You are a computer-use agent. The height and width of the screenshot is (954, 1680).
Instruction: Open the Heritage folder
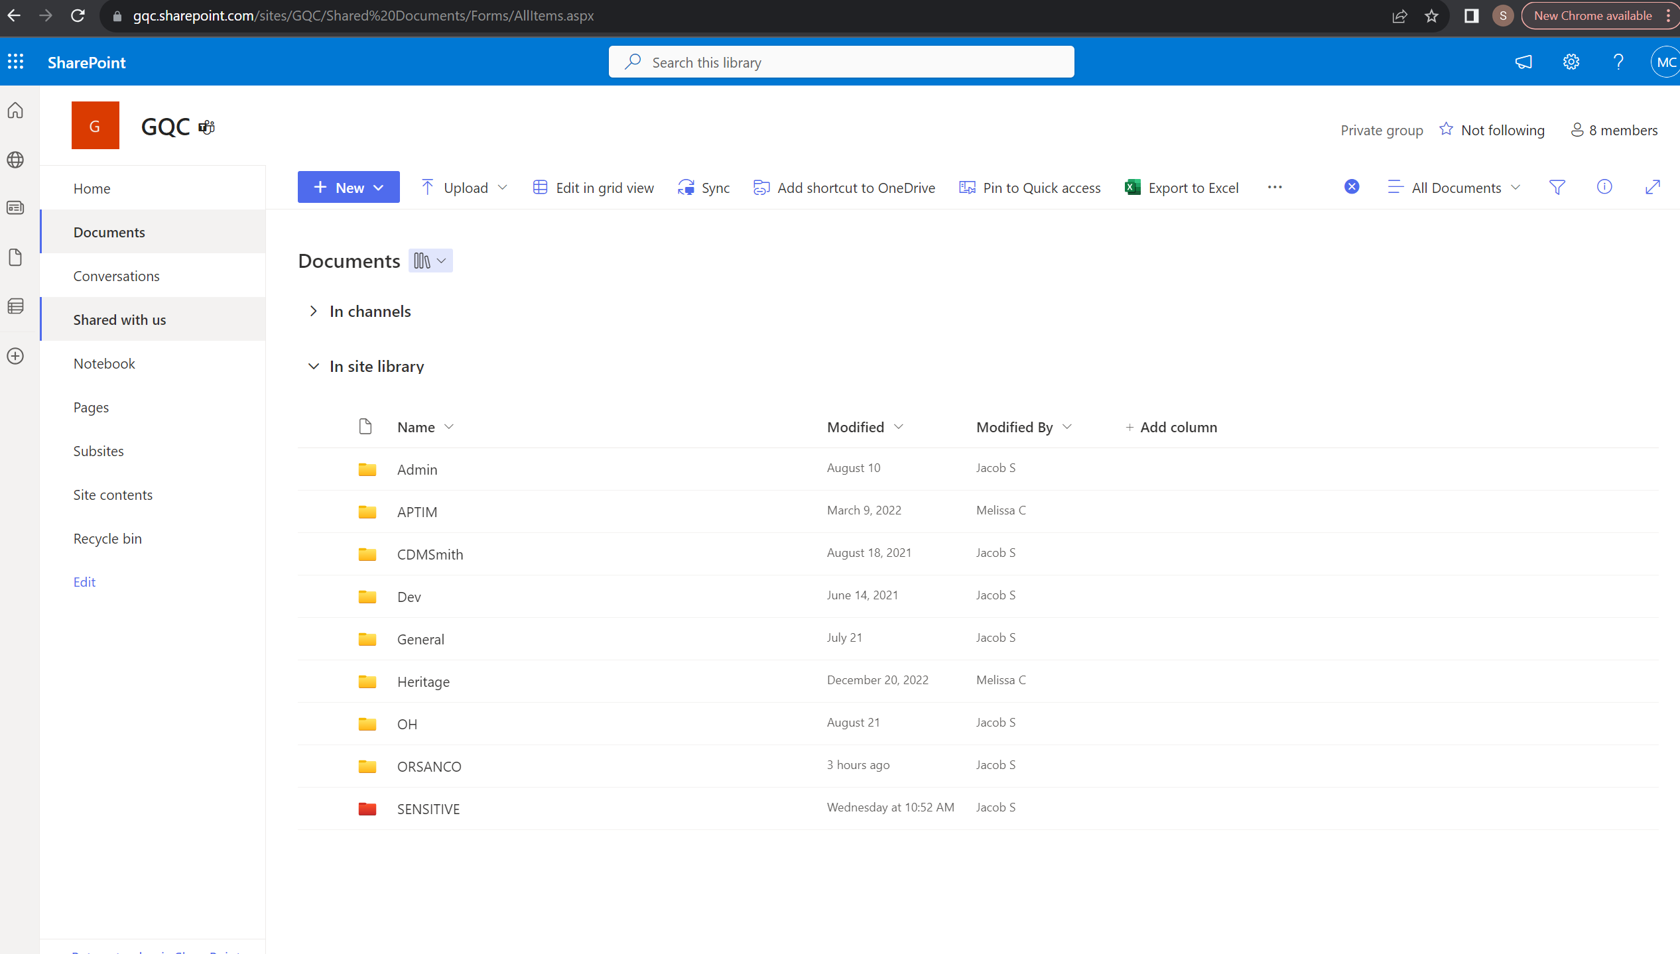423,682
